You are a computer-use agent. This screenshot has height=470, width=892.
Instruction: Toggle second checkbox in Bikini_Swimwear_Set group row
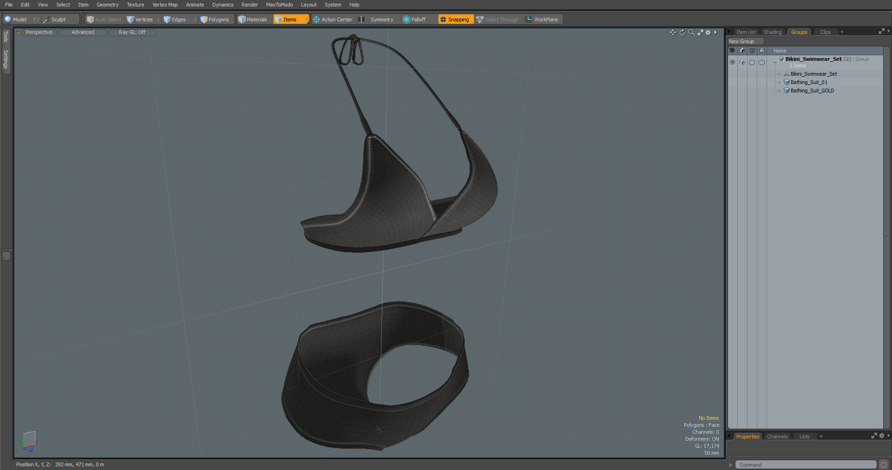762,62
